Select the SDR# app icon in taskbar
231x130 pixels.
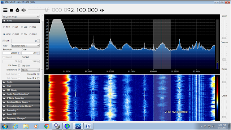[78, 126]
